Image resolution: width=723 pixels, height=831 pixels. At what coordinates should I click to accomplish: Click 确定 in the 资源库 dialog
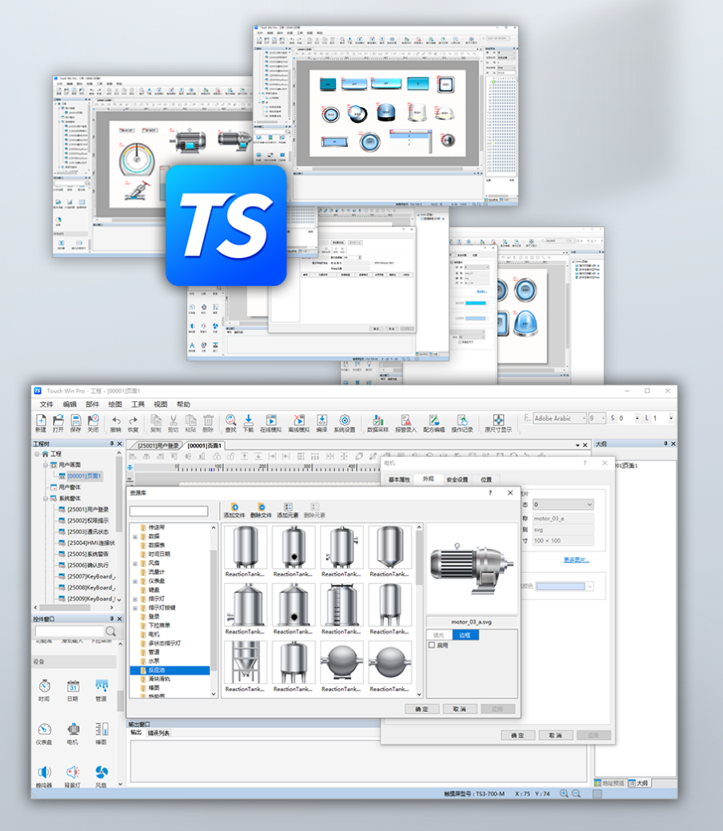click(421, 709)
